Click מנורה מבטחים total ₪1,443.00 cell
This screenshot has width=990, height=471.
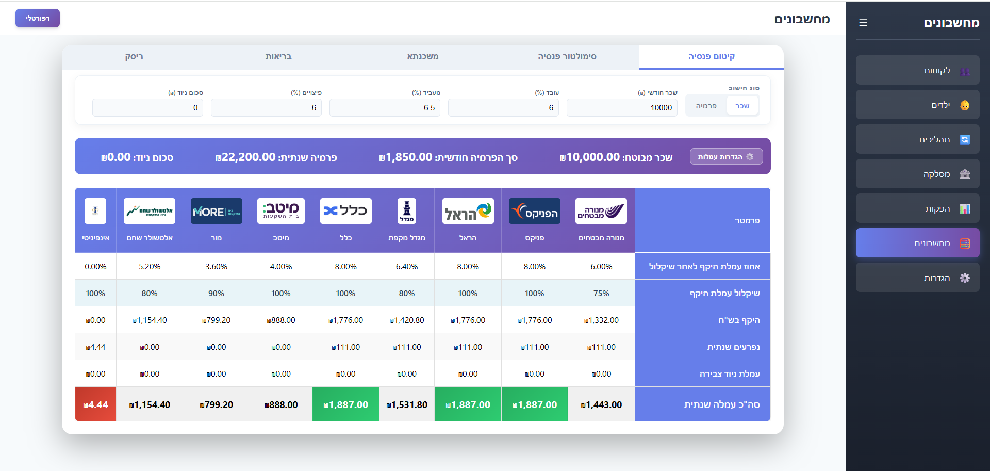(x=601, y=404)
